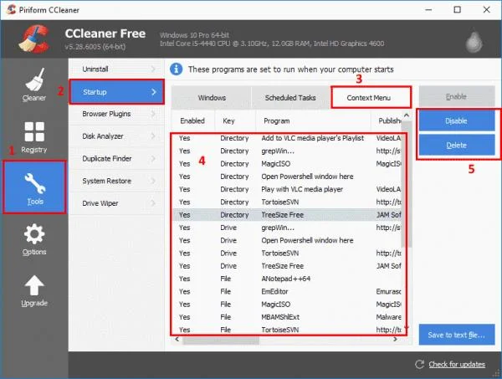Click Save to text file button

click(x=457, y=335)
